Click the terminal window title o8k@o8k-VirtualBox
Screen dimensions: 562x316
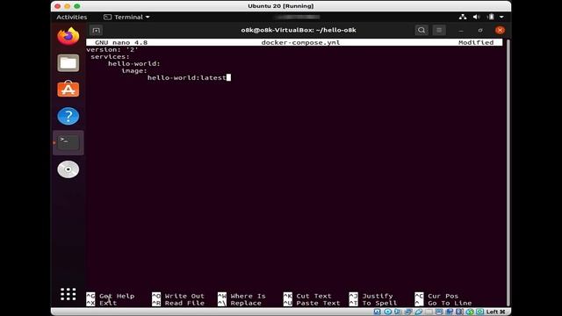[299, 30]
